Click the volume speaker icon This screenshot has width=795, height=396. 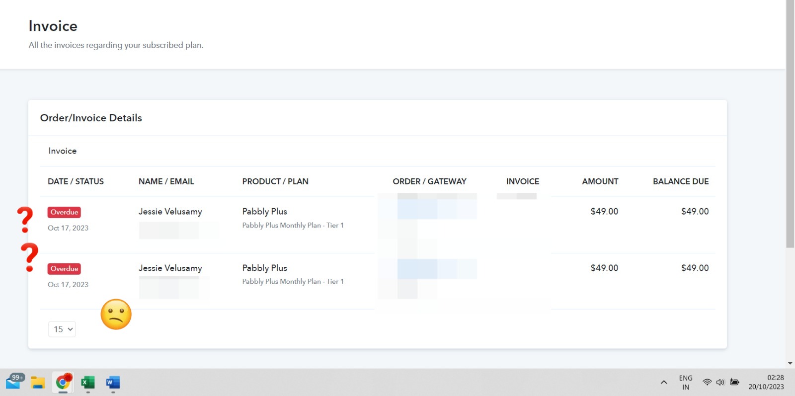click(720, 382)
